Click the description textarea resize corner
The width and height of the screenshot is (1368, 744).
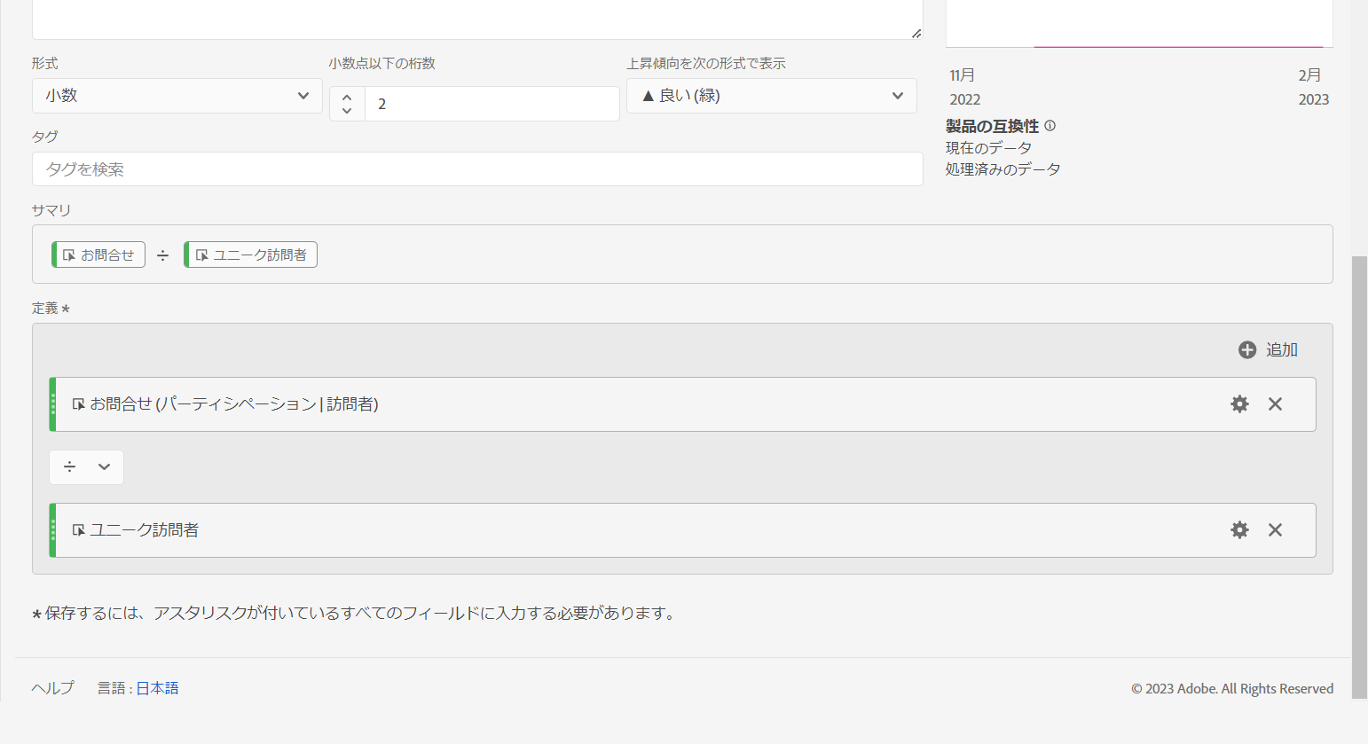(916, 33)
